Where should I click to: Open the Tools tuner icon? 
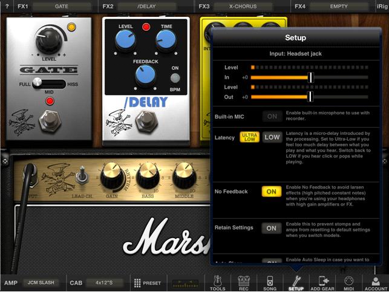point(218,283)
